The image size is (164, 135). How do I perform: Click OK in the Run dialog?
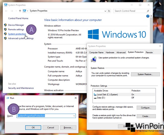point(33,128)
